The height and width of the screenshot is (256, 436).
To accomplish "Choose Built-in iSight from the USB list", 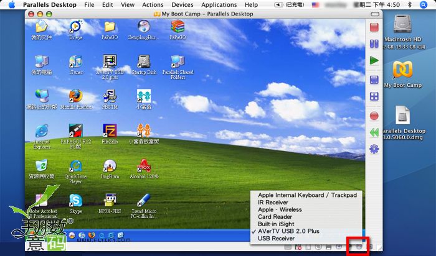I will (306, 224).
